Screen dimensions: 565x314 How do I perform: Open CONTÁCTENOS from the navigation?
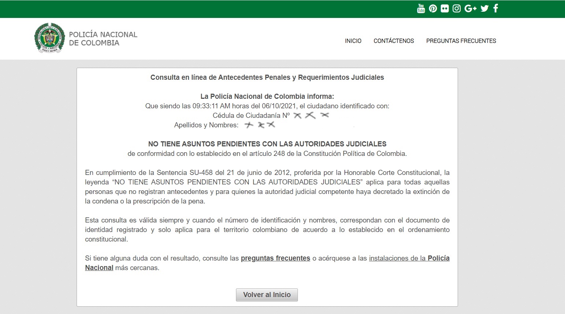(x=394, y=41)
